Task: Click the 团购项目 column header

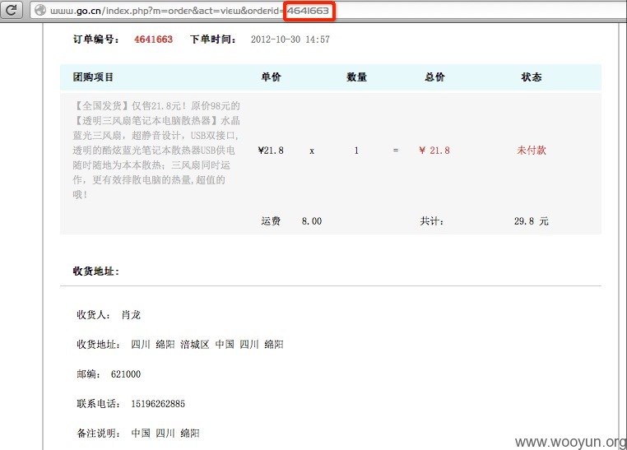Action: (x=93, y=77)
